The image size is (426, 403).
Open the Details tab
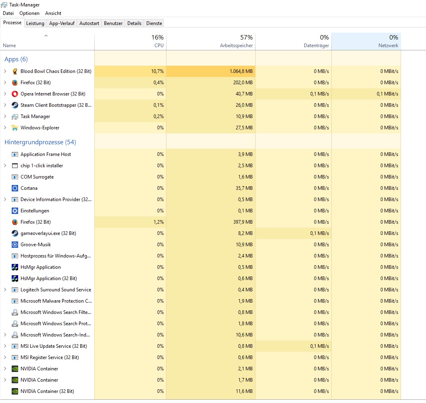click(x=135, y=23)
